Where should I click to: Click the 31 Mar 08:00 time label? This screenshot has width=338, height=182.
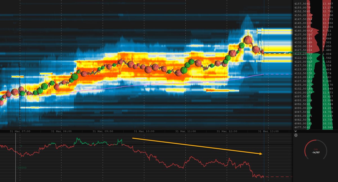(x=61, y=131)
